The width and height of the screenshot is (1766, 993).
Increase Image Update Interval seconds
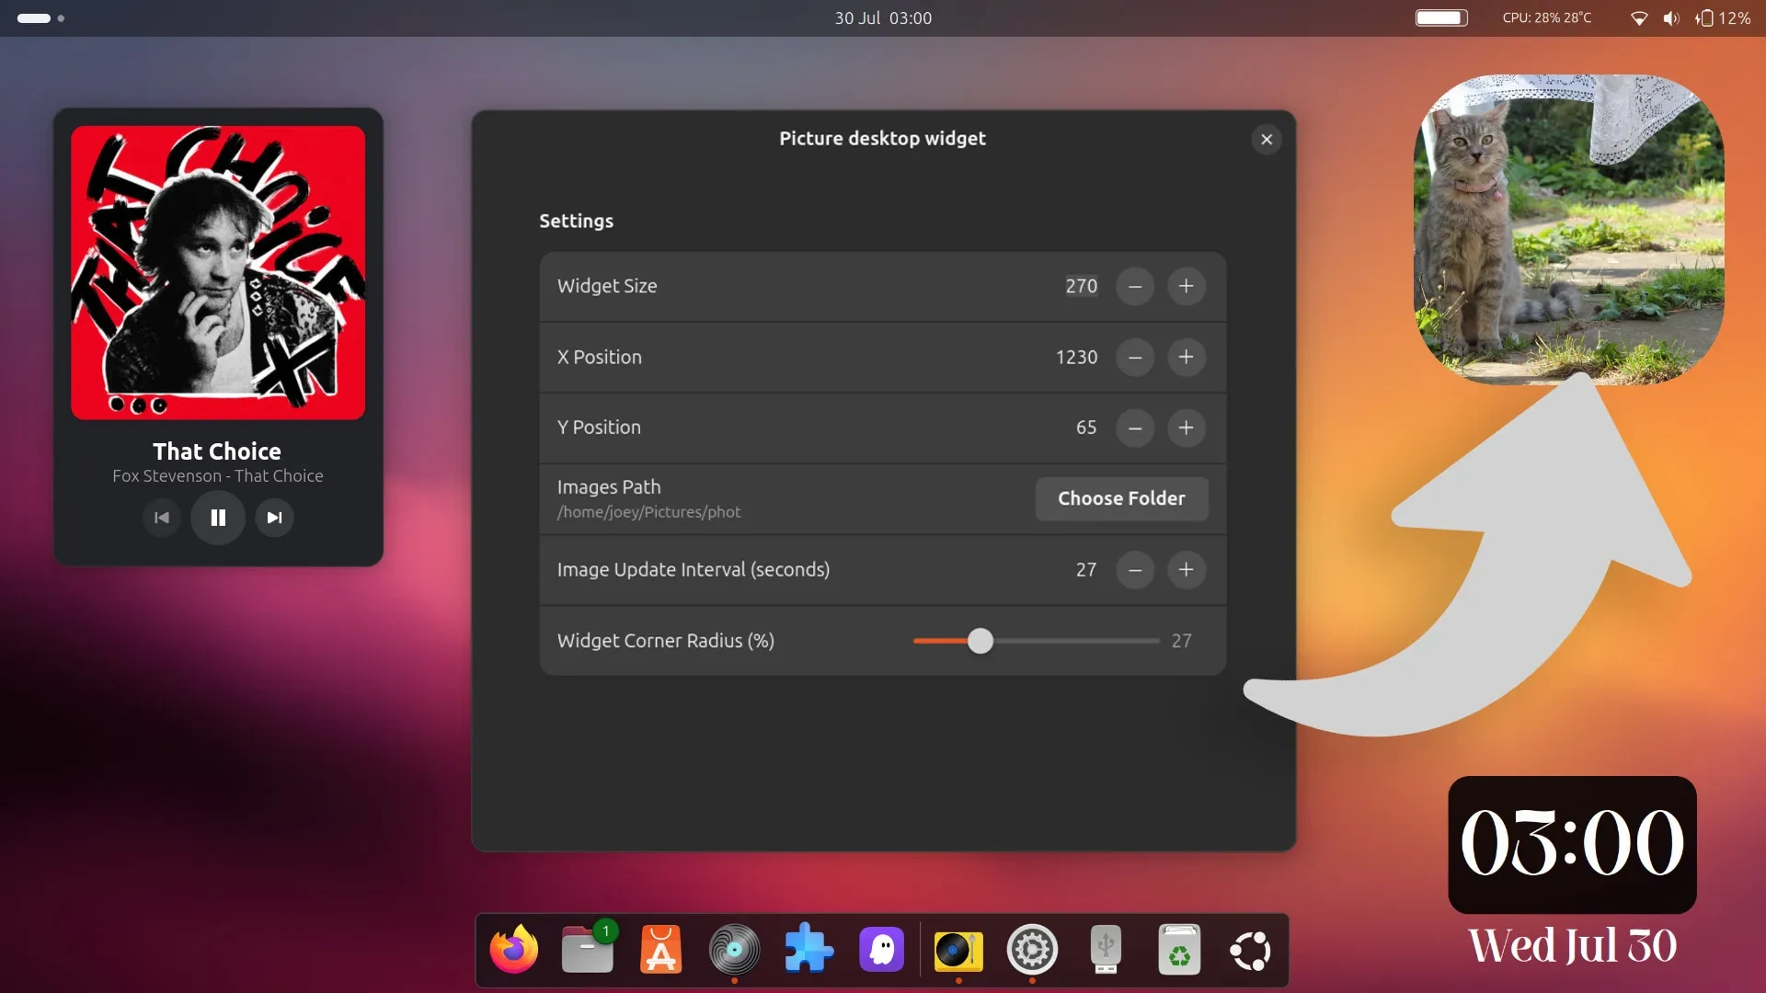click(1186, 570)
